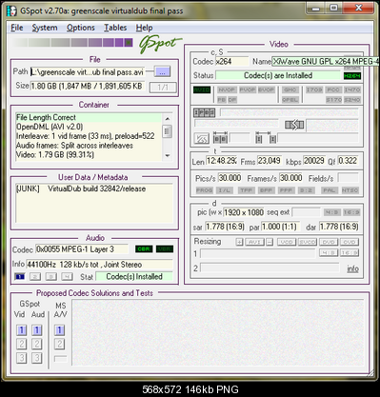Viewport: 380px width, 397px height.
Task: Click the dark VBR audio indicator
Action: (165, 249)
